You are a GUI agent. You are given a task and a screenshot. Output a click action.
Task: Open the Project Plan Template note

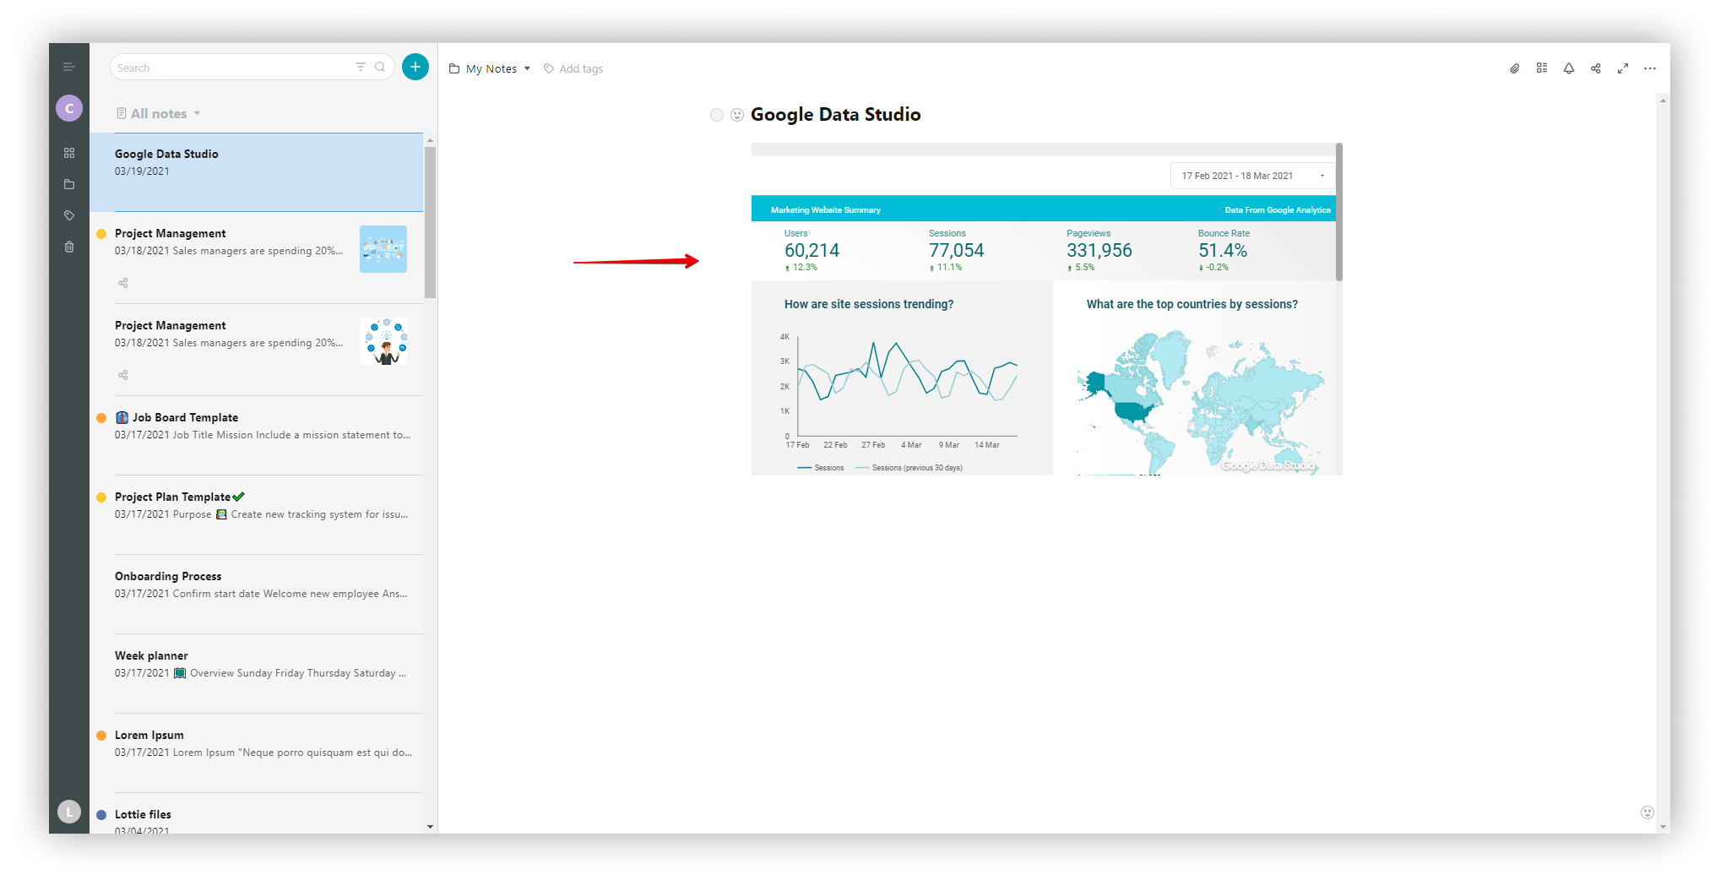(x=257, y=515)
